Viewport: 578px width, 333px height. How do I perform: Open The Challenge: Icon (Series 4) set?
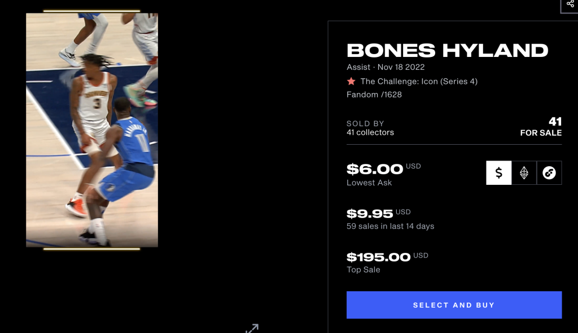click(419, 81)
